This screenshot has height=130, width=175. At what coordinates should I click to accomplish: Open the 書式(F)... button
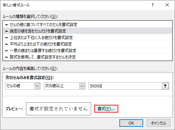(106, 109)
